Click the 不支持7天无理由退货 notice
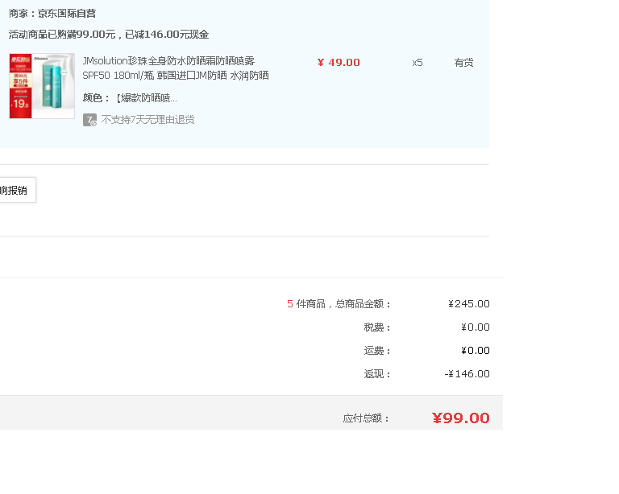Image resolution: width=619 pixels, height=494 pixels. point(147,120)
